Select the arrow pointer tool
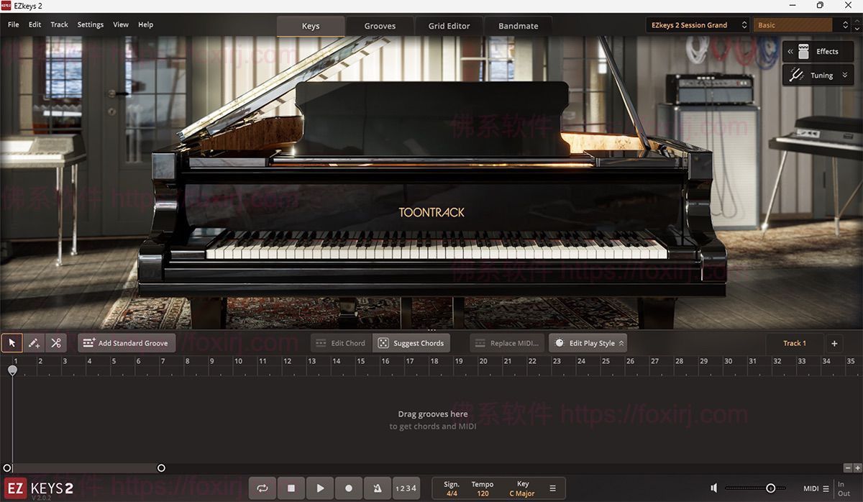 (x=12, y=343)
